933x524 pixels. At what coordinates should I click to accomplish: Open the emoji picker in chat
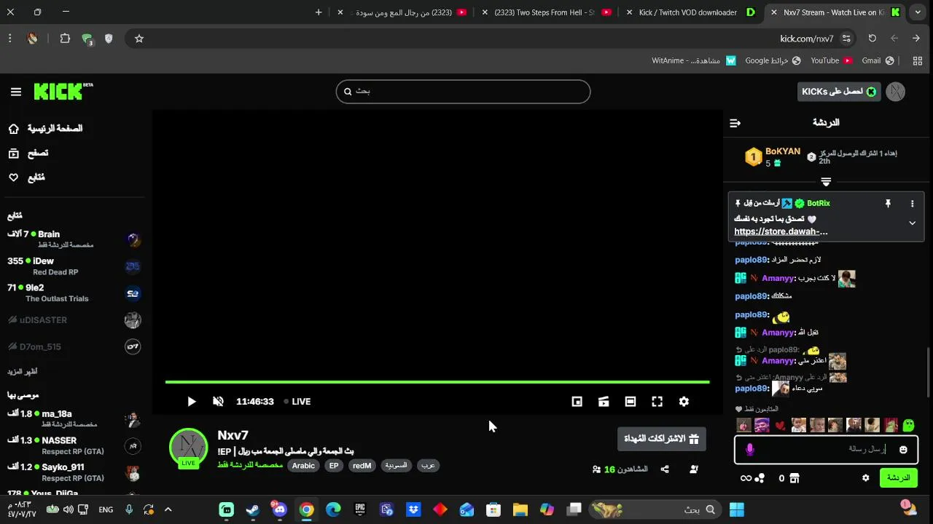(x=903, y=450)
